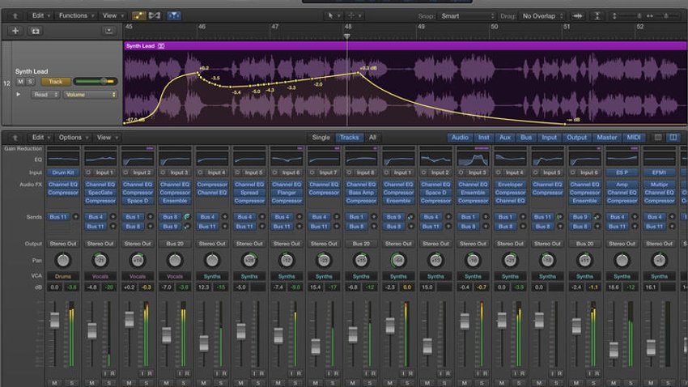Viewport: 688px width, 387px height.
Task: Open the Mixer View menu
Action: pyautogui.click(x=107, y=138)
